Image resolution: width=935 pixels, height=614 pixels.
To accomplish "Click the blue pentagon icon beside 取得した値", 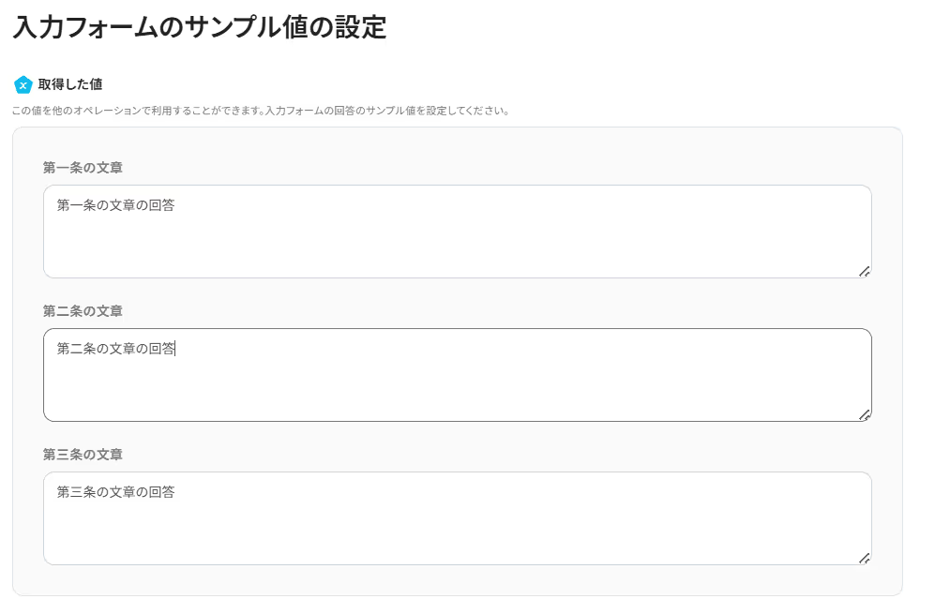I will click(23, 85).
